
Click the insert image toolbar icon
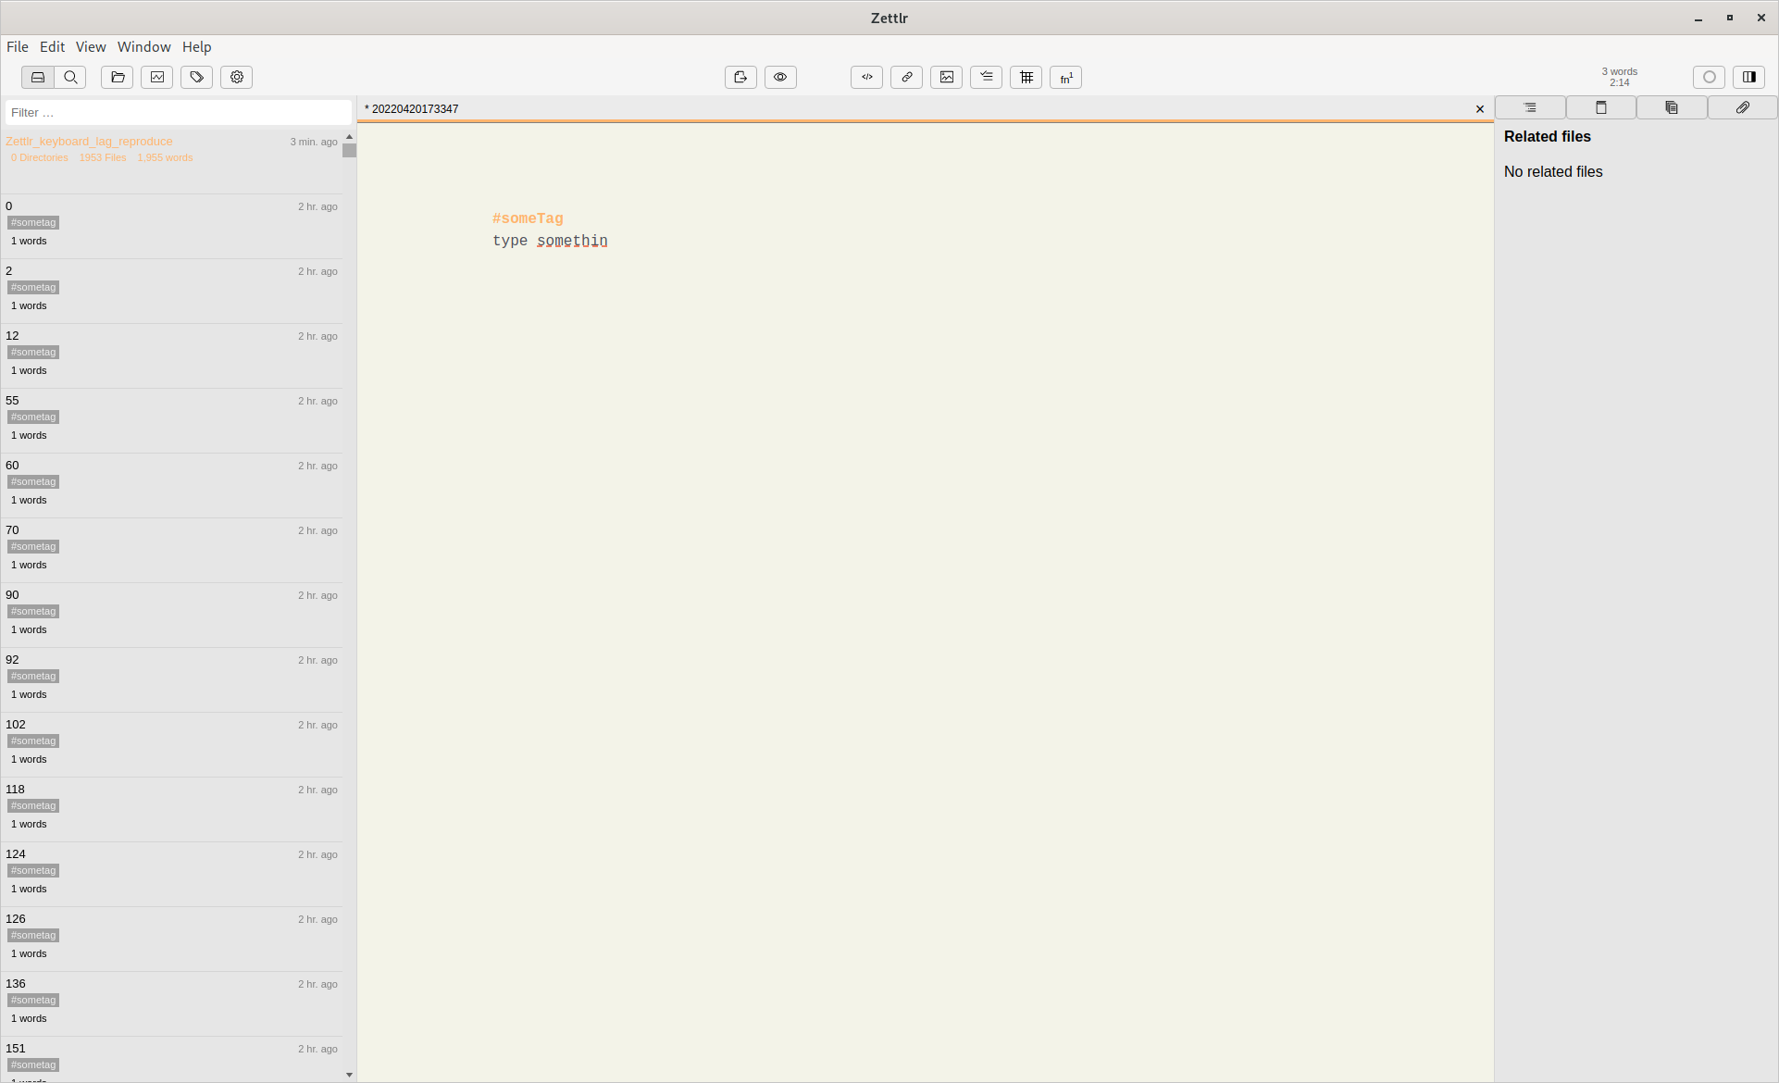tap(947, 78)
